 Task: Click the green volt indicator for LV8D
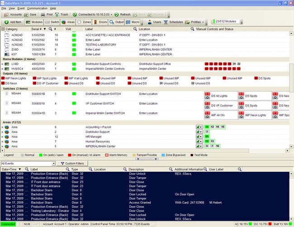tap(74, 64)
